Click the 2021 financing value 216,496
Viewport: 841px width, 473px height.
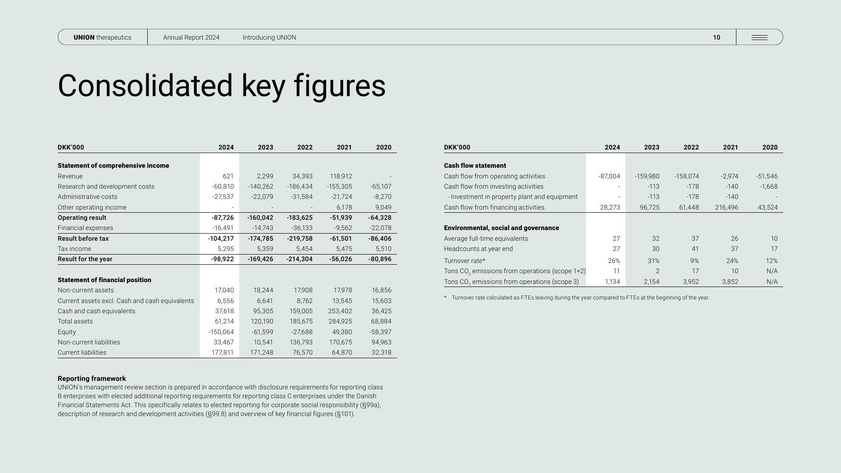click(727, 207)
